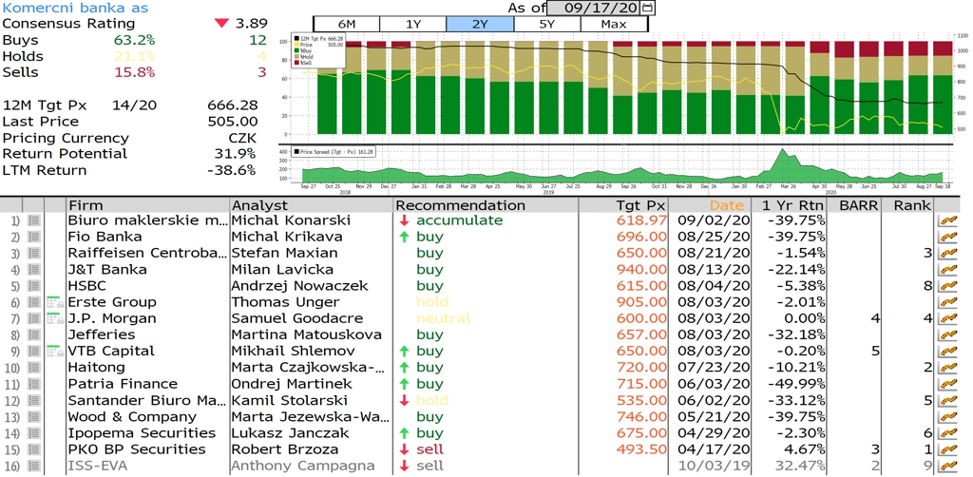Open the row menu icon for Raiffeisen Centrobank
This screenshot has width=973, height=477.
coord(33,253)
